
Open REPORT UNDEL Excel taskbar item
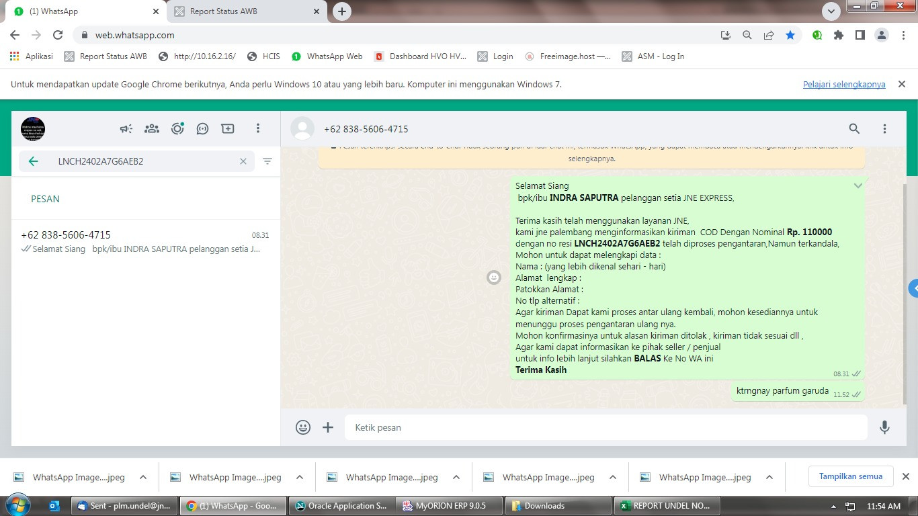pyautogui.click(x=666, y=506)
